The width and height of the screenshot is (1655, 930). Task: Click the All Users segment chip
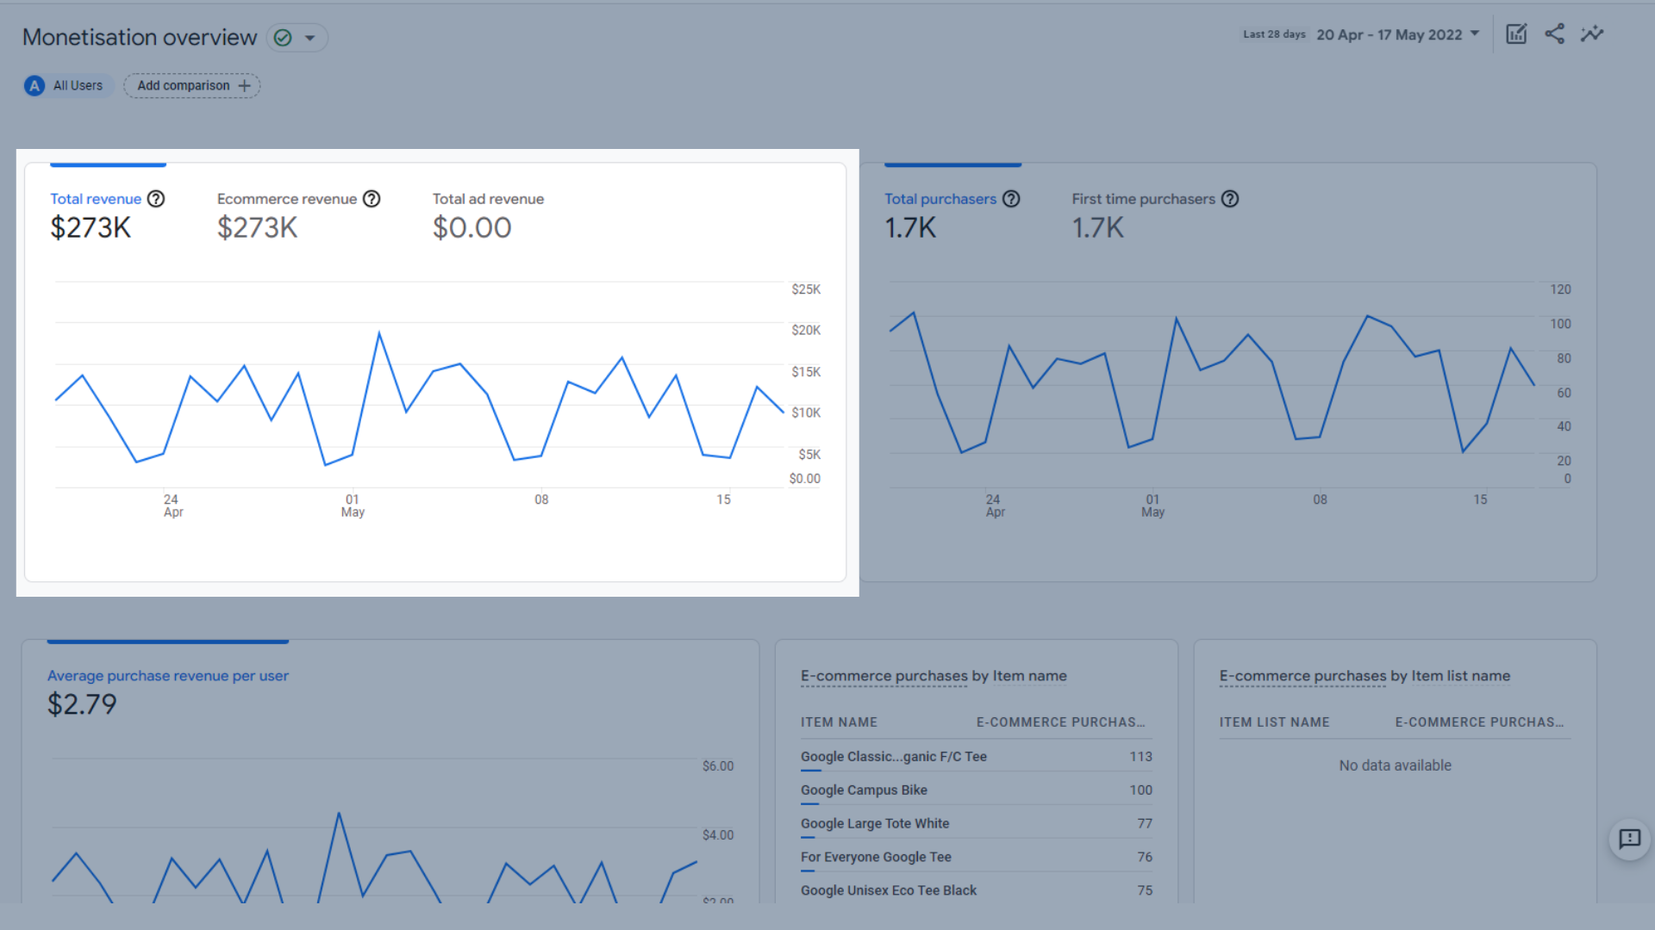tap(67, 85)
